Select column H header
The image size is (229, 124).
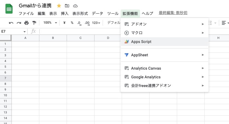218,38
